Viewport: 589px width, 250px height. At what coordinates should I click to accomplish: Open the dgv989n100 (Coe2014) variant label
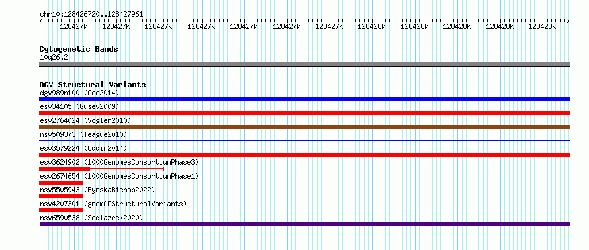pyautogui.click(x=79, y=93)
